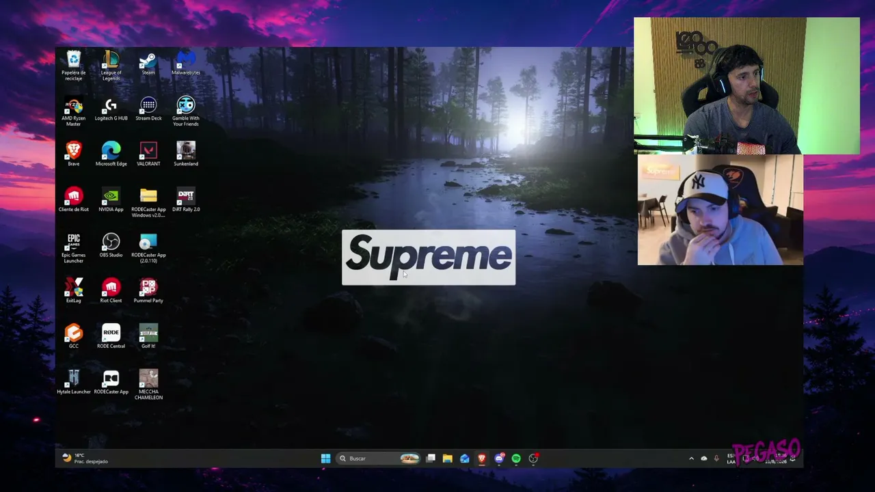This screenshot has height=492, width=875.
Task: Select the RODECaster App Windows v2.0 folder
Action: (148, 203)
